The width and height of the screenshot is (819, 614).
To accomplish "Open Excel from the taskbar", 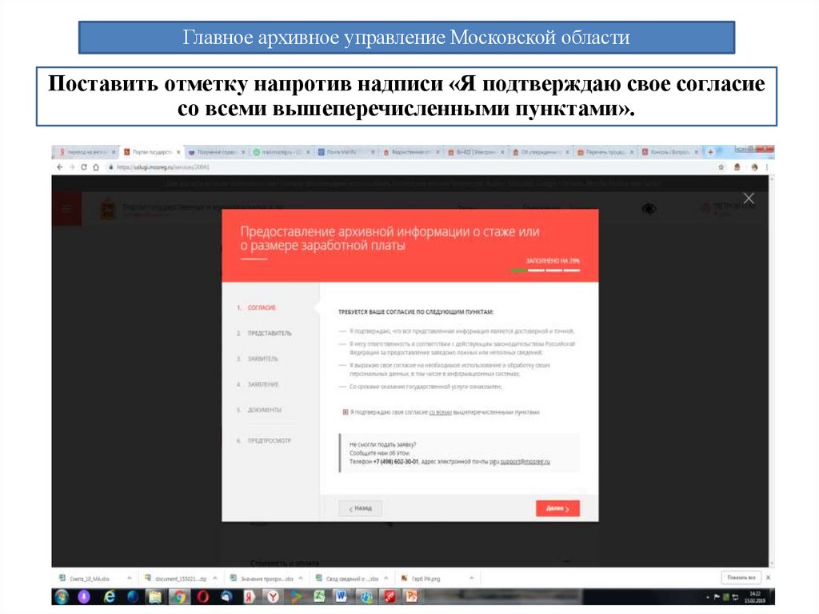I will 319,596.
